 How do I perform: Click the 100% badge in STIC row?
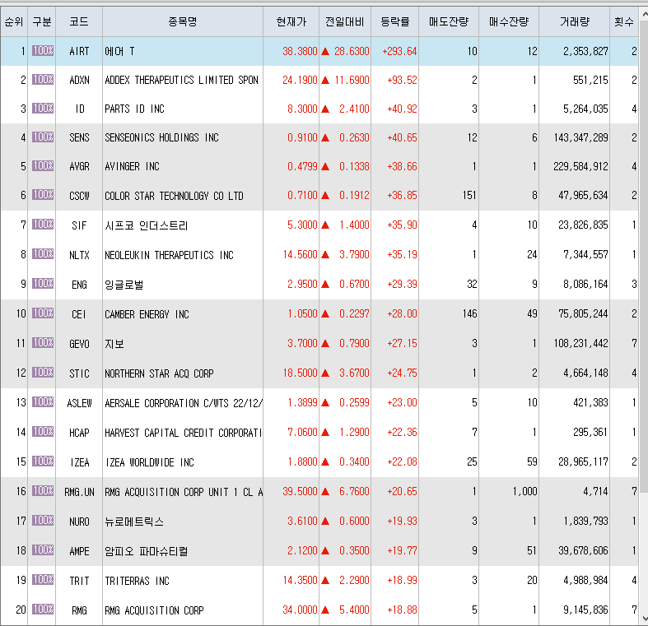click(43, 372)
